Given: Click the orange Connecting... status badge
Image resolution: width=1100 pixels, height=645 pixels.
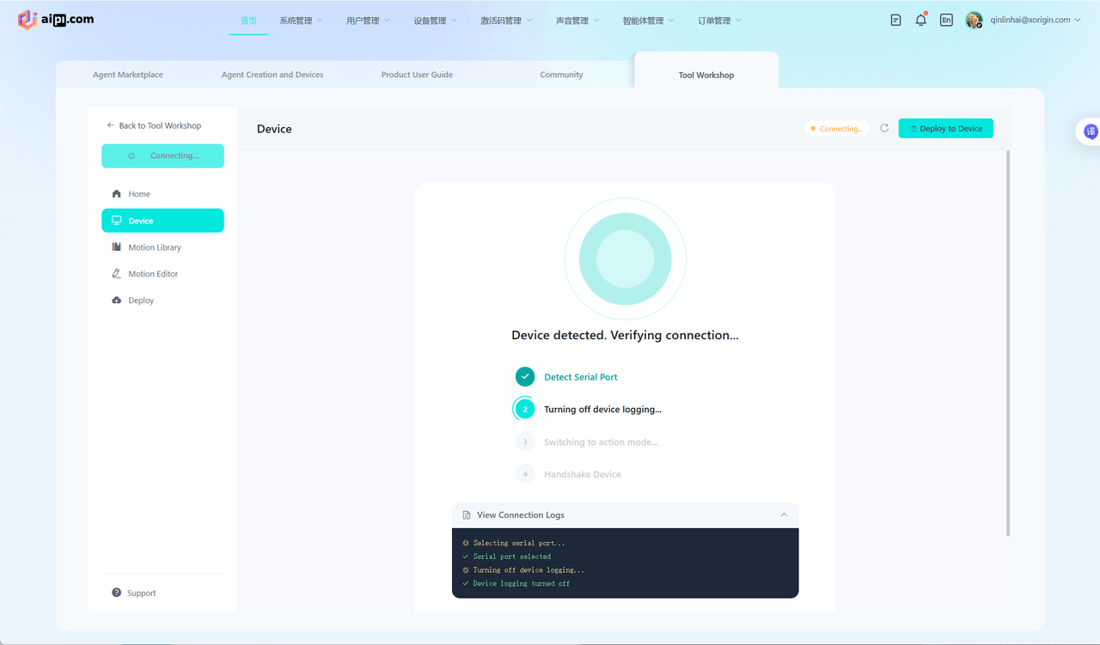Looking at the screenshot, I should (x=837, y=129).
